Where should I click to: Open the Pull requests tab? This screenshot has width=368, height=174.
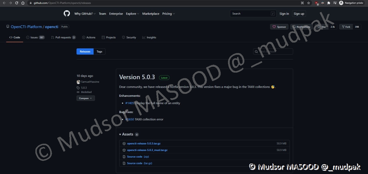[63, 38]
